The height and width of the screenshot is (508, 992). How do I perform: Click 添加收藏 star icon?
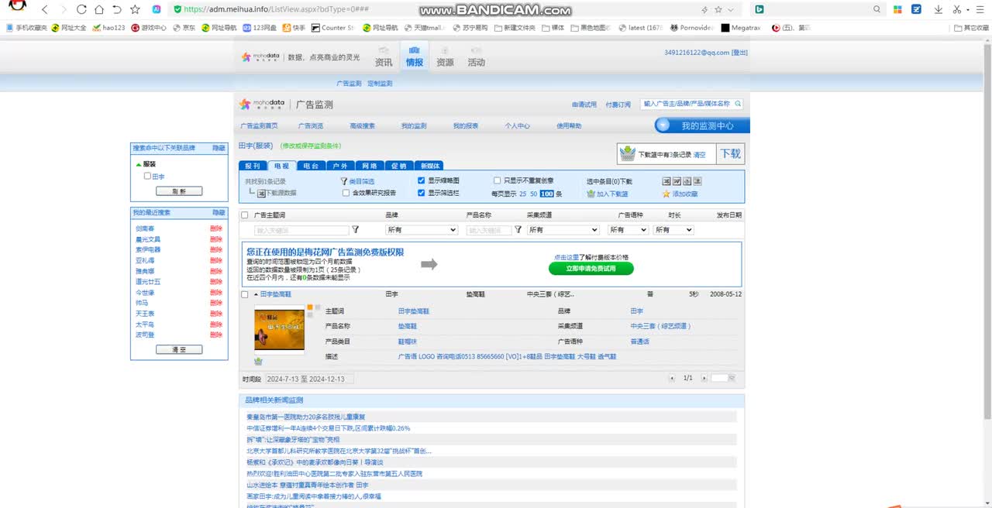pyautogui.click(x=666, y=194)
